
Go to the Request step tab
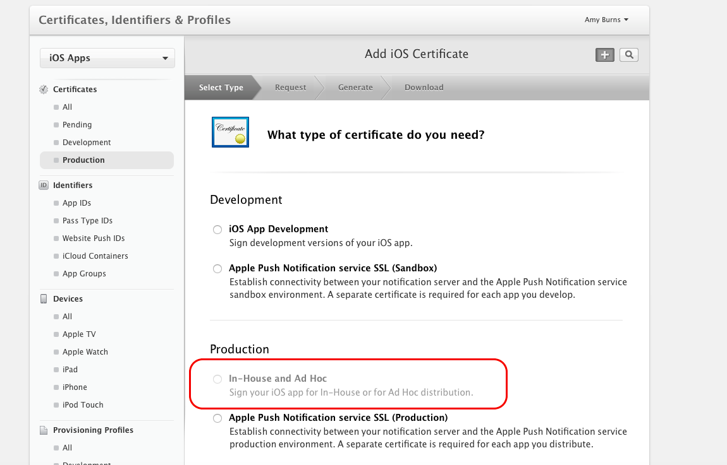click(x=290, y=88)
